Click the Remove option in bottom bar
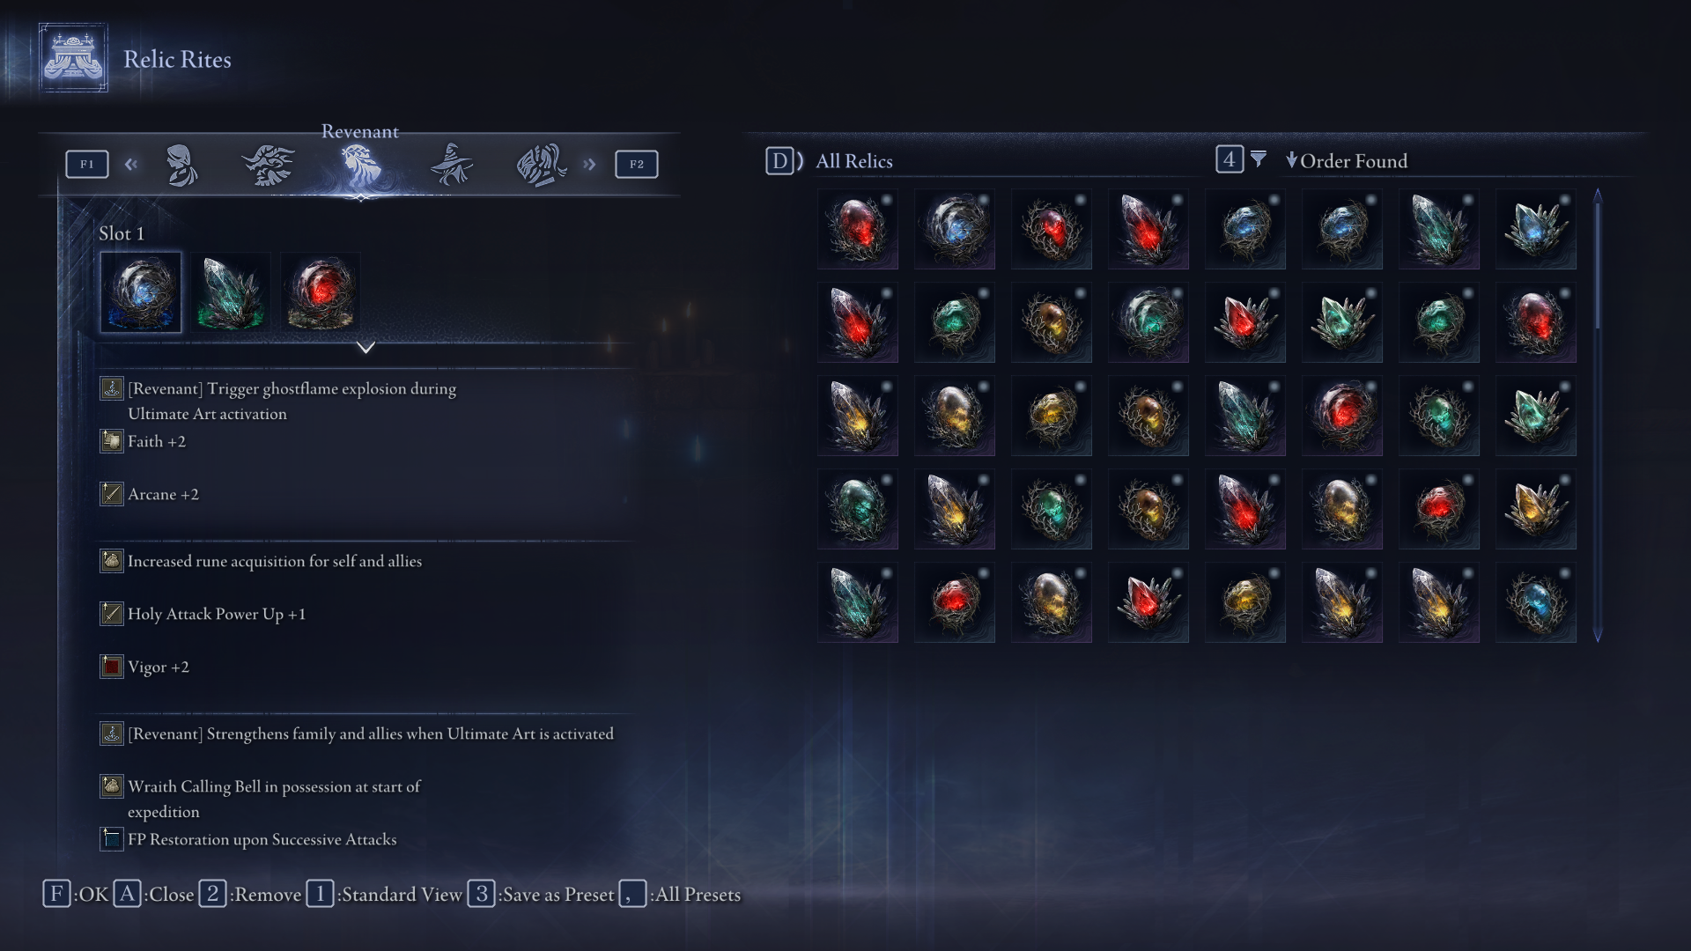Image resolution: width=1691 pixels, height=951 pixels. pyautogui.click(x=250, y=895)
